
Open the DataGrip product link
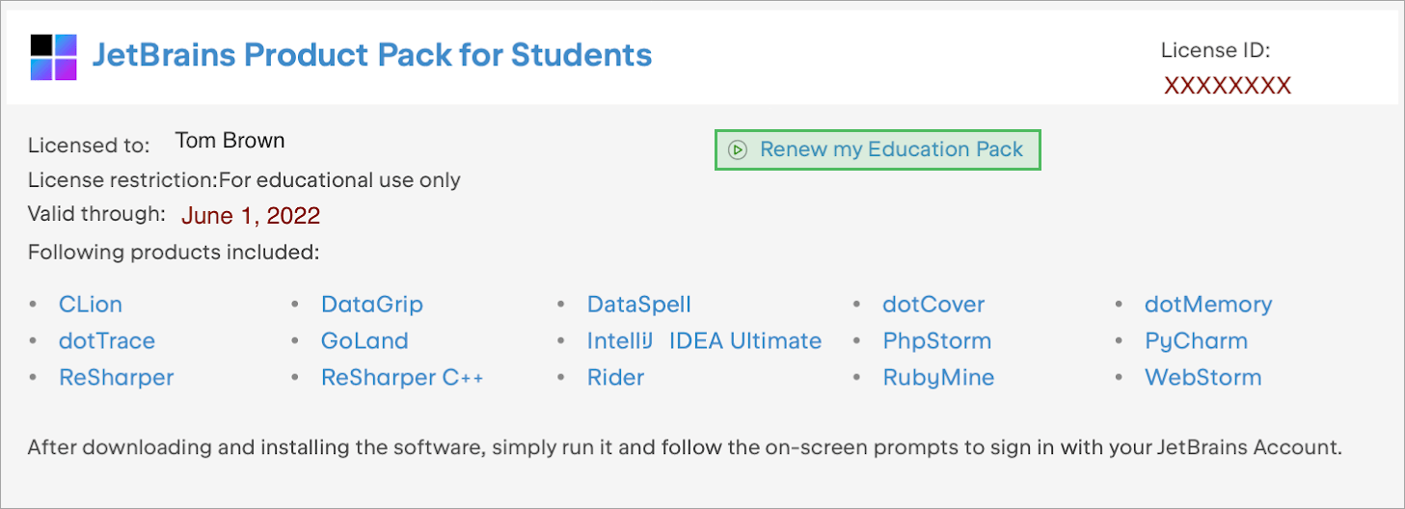point(371,305)
